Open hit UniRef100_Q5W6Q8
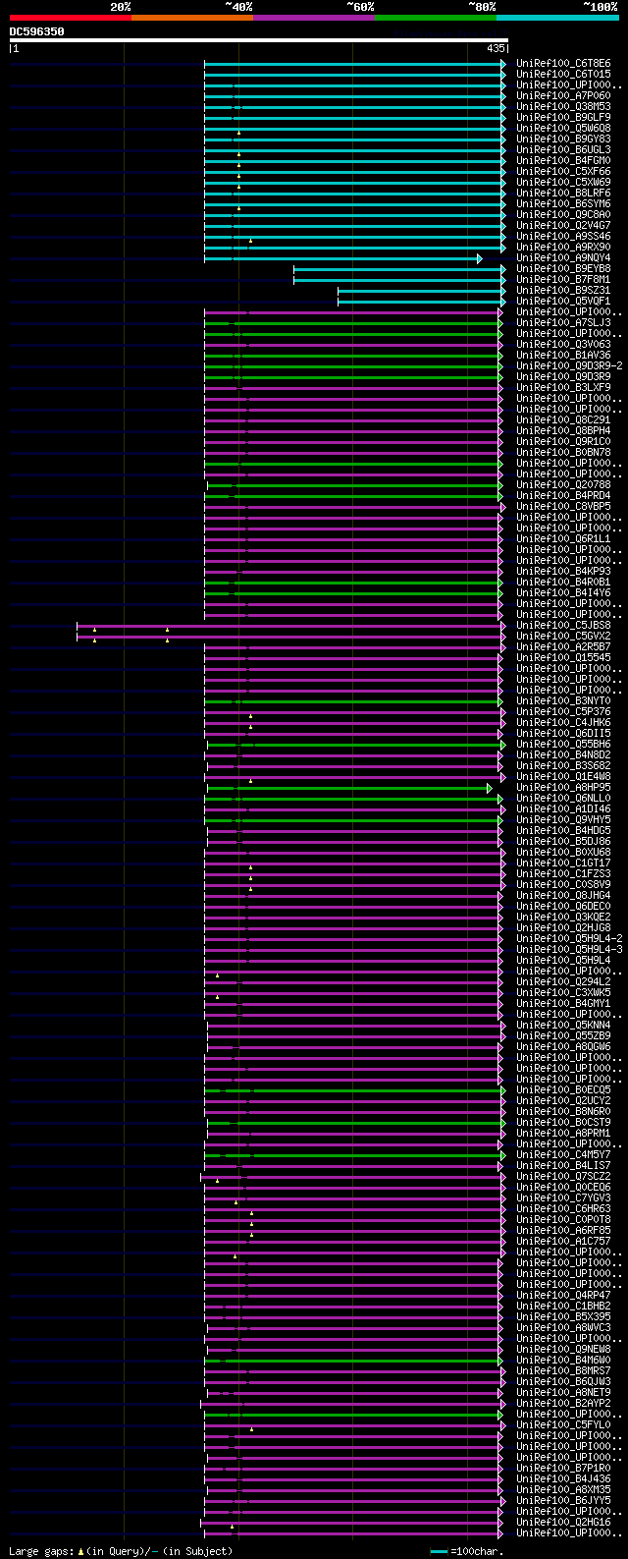The image size is (628, 1559). click(563, 129)
